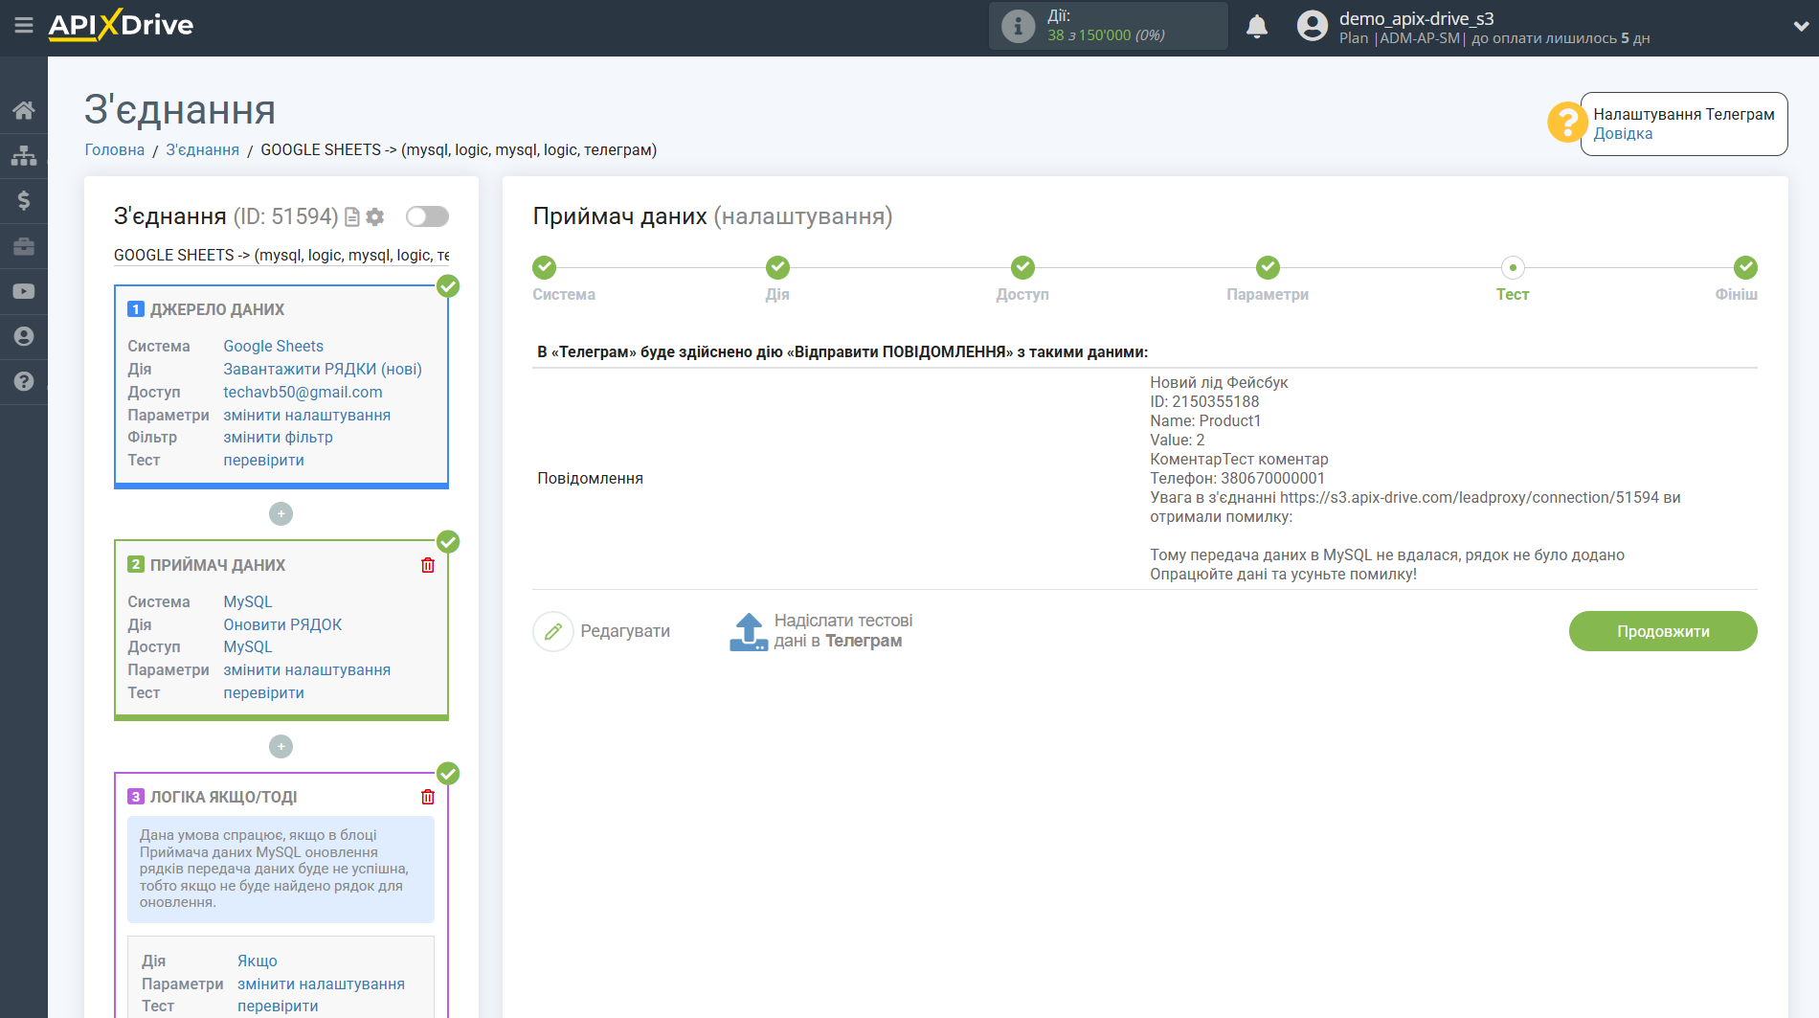Go to the Система step
Viewport: 1819px width, 1018px height.
pyautogui.click(x=545, y=267)
